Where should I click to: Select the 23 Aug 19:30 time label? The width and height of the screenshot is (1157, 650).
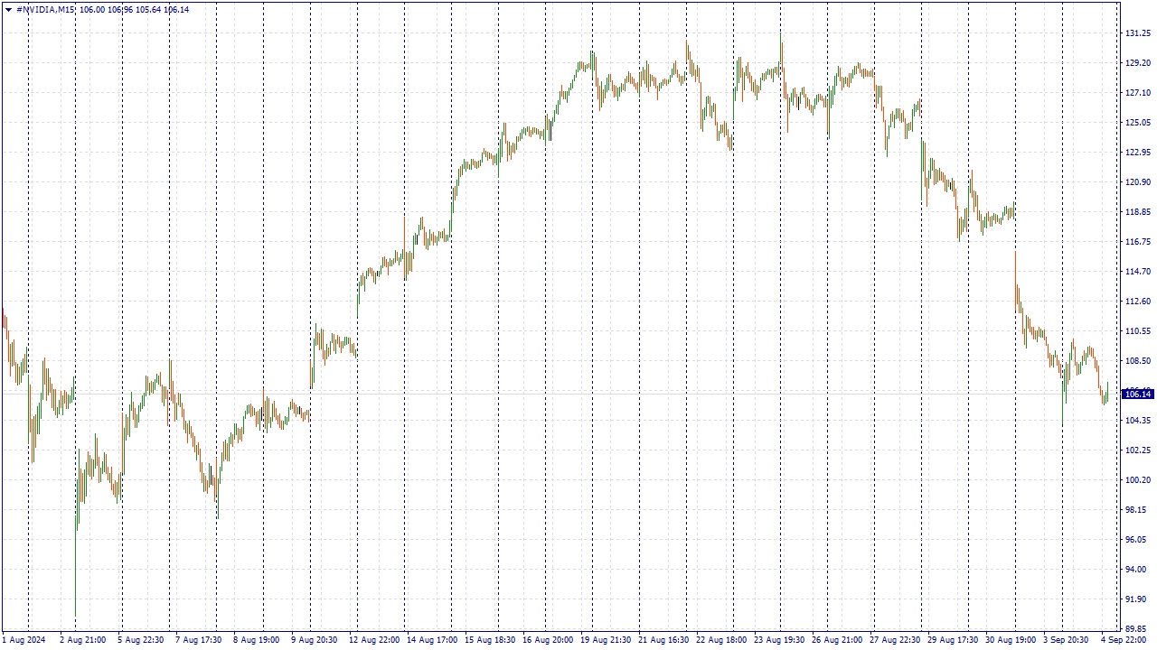click(780, 640)
